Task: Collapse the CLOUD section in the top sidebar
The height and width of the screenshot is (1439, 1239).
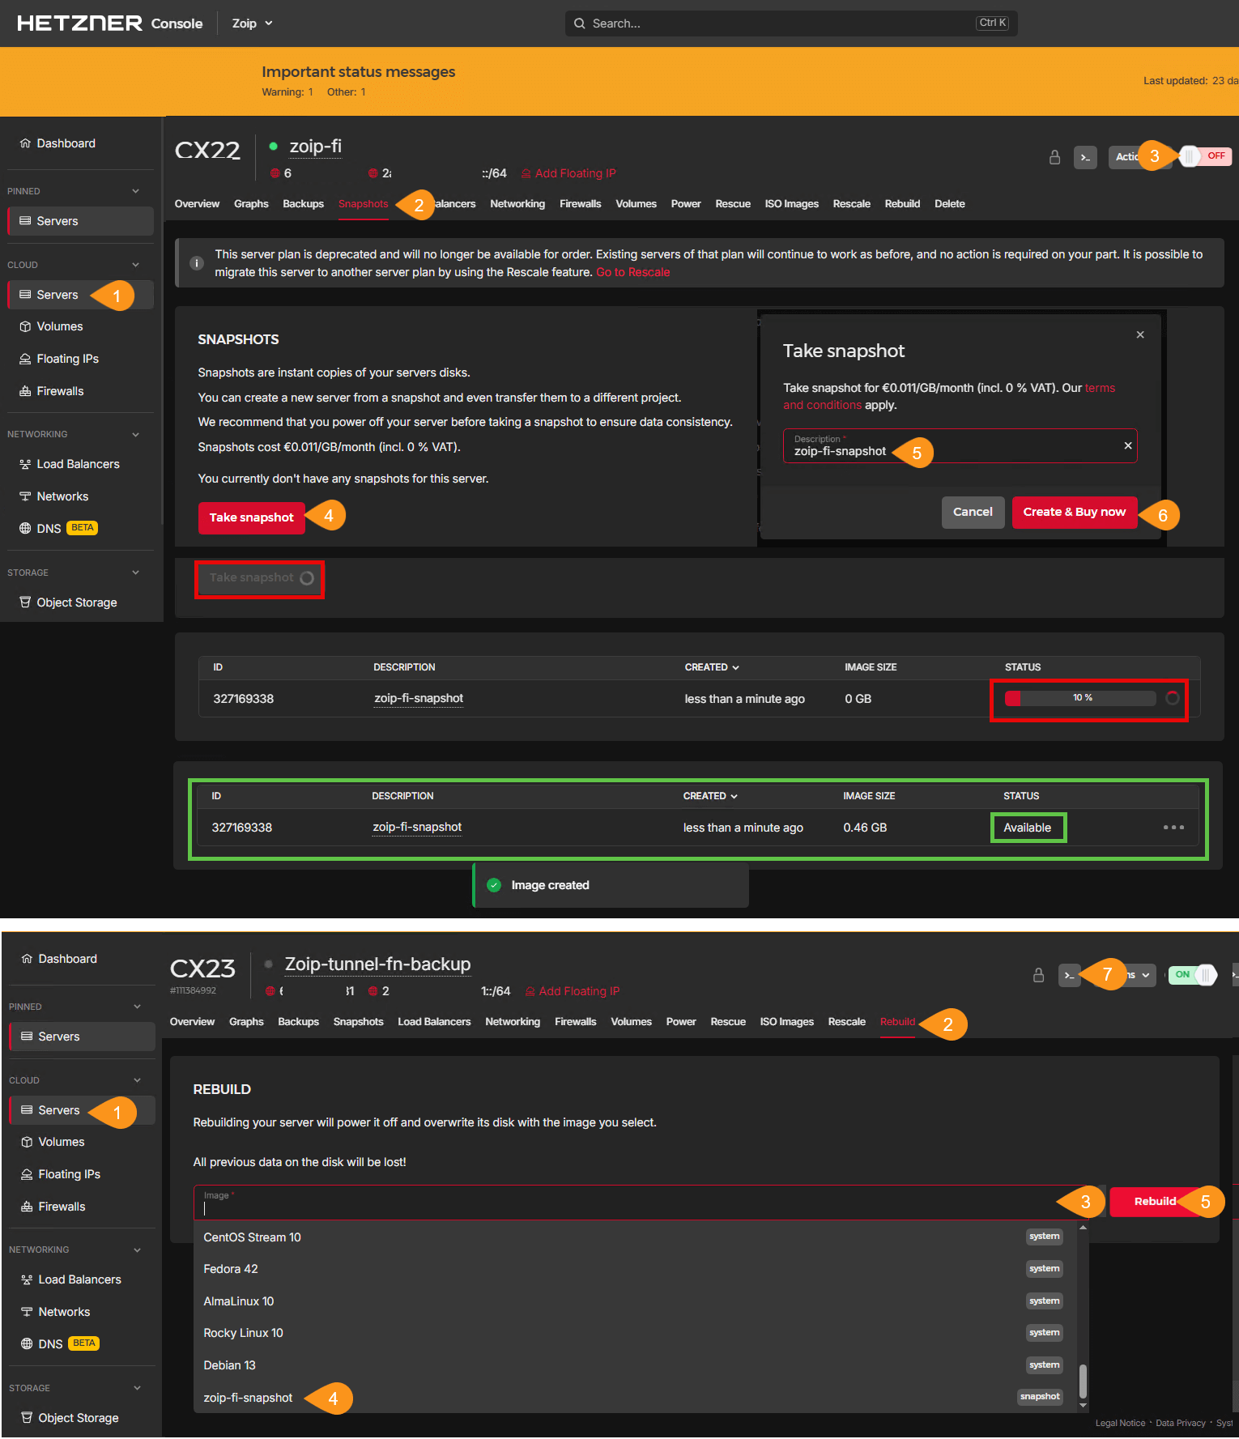Action: coord(135,265)
